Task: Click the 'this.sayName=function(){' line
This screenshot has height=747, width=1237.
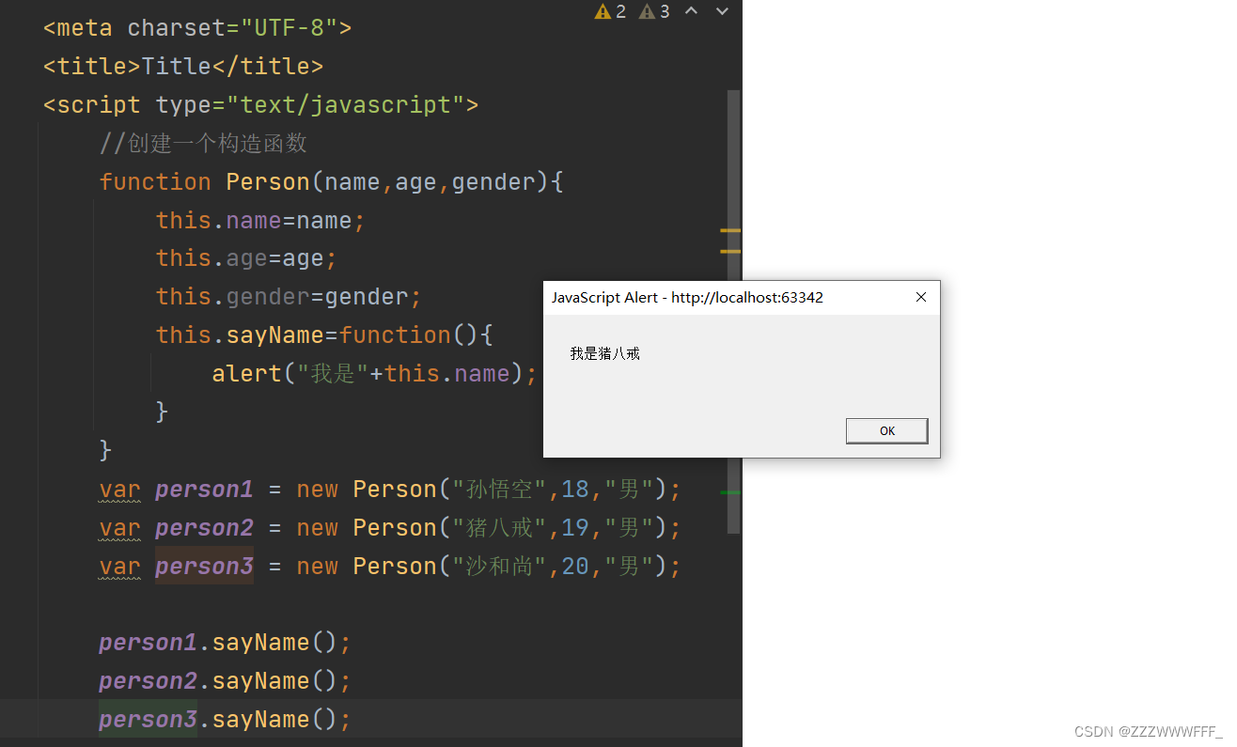Action: (324, 335)
